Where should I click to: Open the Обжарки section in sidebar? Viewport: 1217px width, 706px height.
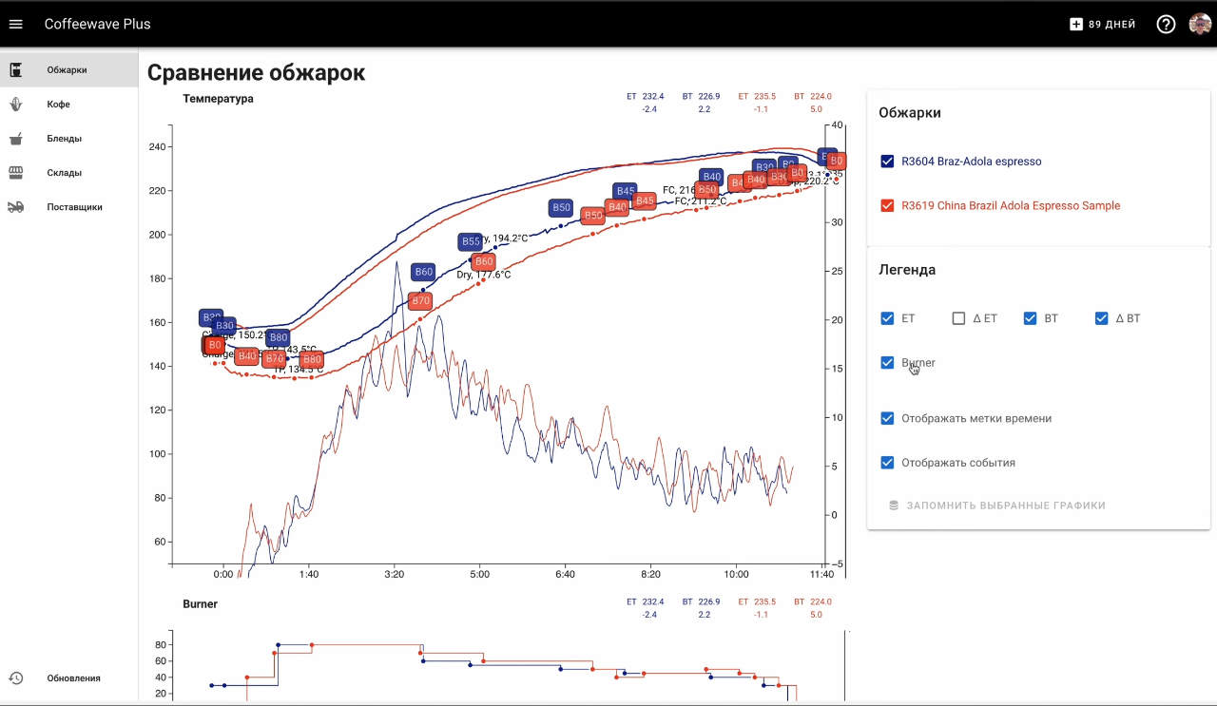click(x=67, y=70)
